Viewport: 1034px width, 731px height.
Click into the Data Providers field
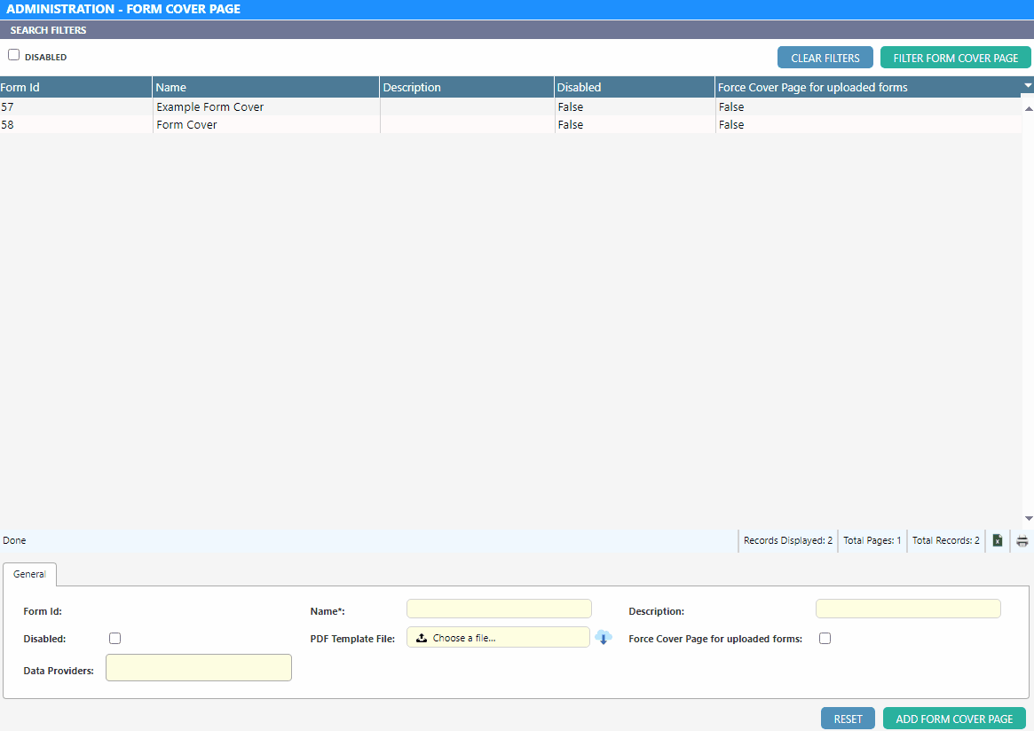[199, 668]
